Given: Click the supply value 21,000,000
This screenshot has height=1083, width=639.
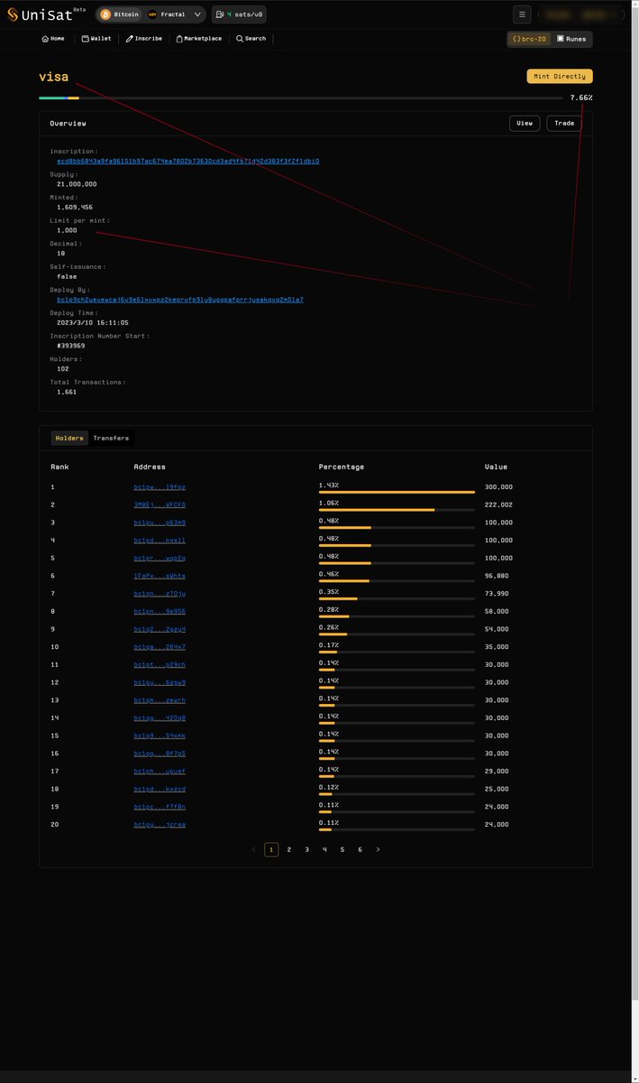Looking at the screenshot, I should pos(77,184).
